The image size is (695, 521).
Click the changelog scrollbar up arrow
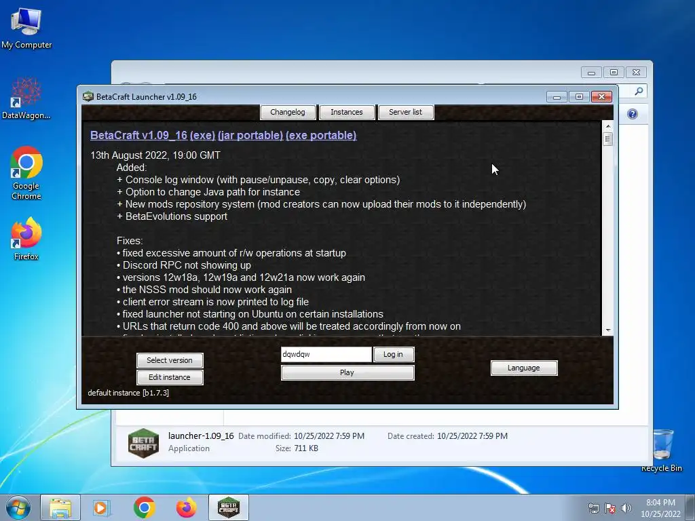607,127
